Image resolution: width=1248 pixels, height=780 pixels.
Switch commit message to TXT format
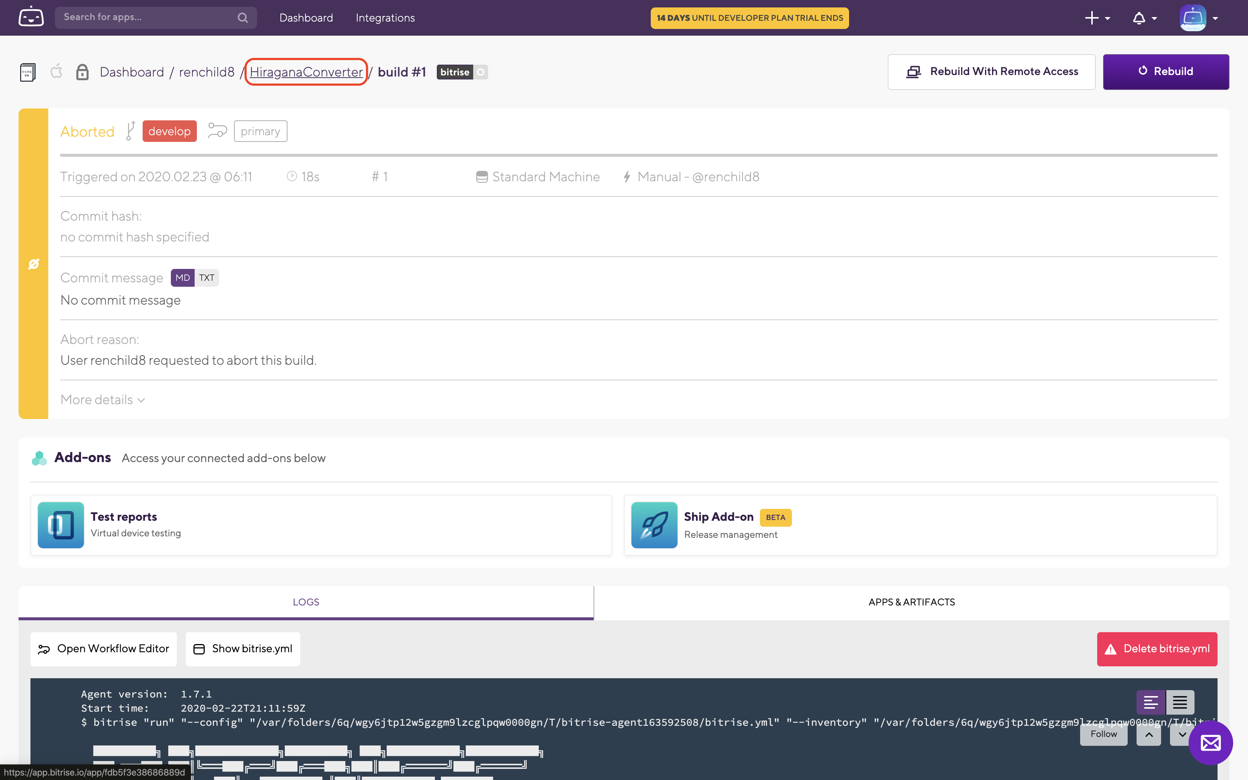[207, 277]
